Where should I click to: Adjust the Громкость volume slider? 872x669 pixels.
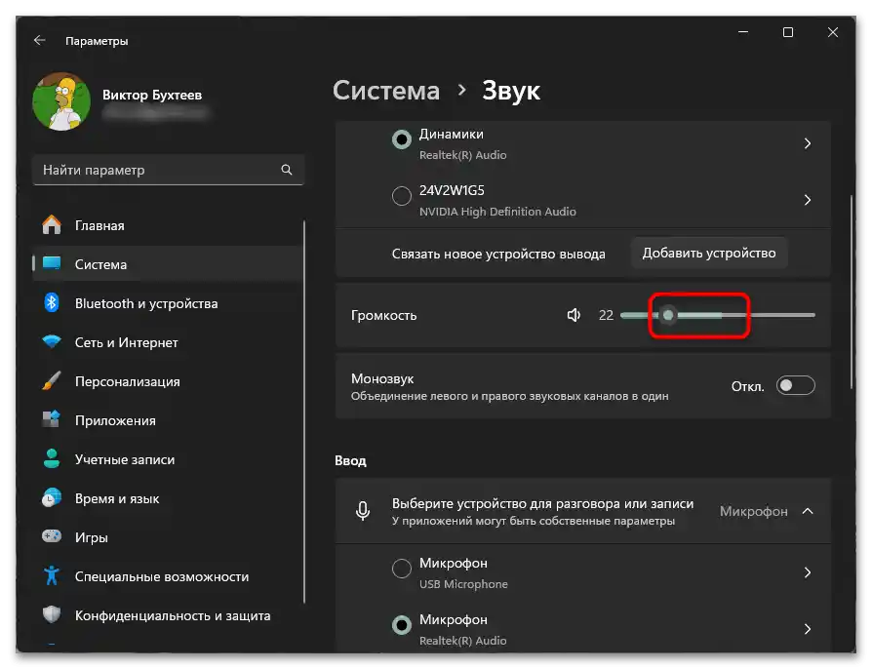(669, 314)
